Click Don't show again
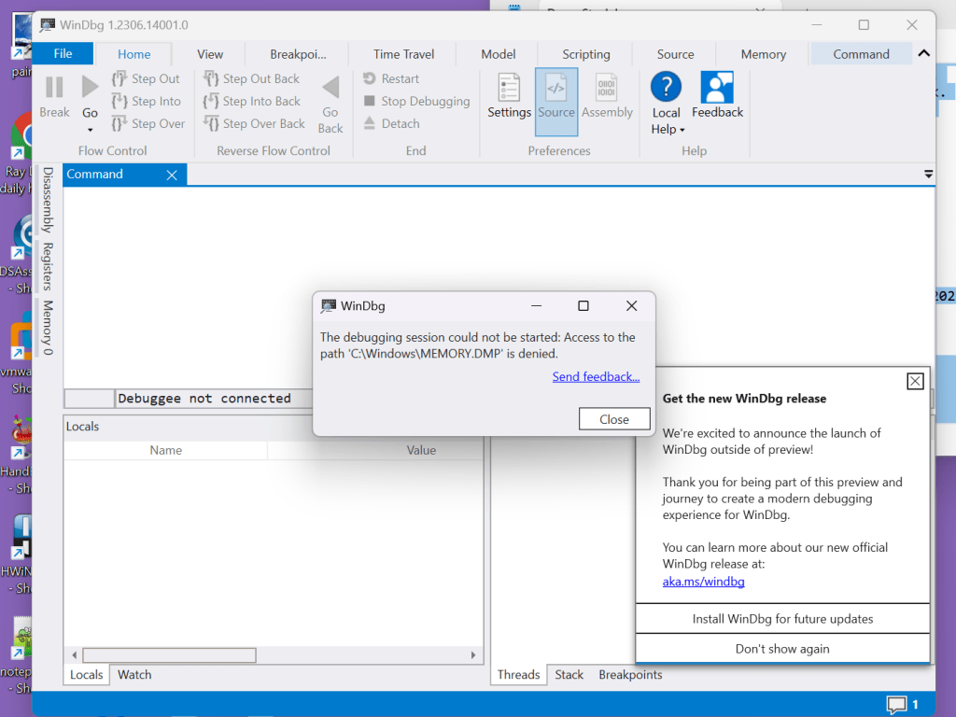This screenshot has width=956, height=717. click(782, 649)
